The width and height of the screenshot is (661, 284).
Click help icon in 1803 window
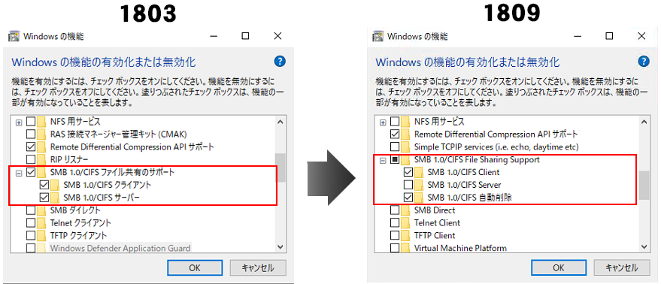click(x=280, y=62)
